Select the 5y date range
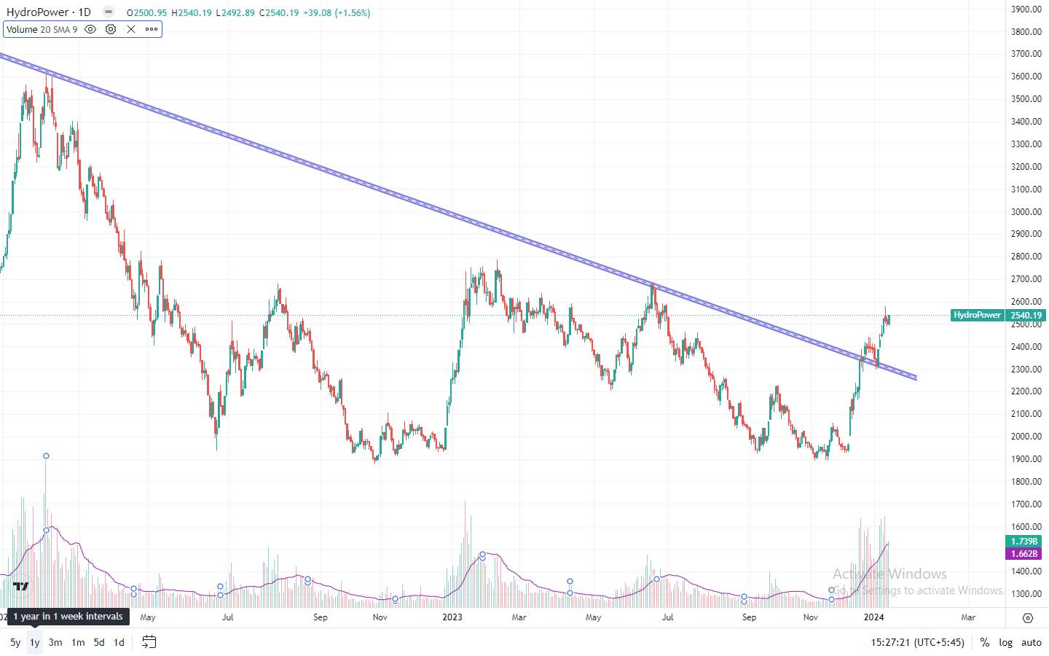The image size is (1049, 656). [x=15, y=642]
